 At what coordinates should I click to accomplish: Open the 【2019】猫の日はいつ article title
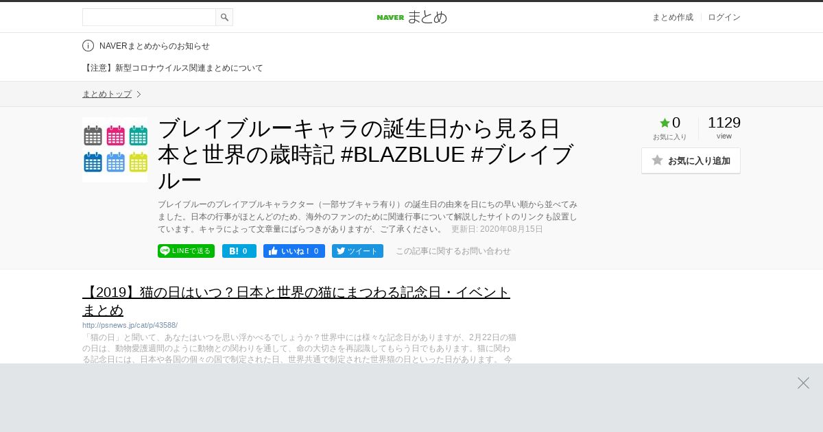pos(296,301)
